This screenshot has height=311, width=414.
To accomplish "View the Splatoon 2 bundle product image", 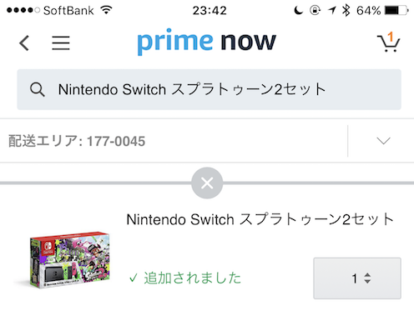I will [69, 260].
